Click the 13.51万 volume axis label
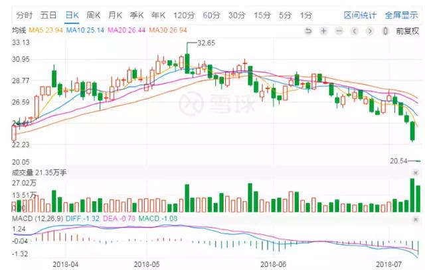Screen dimensions: 425x270 (24, 195)
